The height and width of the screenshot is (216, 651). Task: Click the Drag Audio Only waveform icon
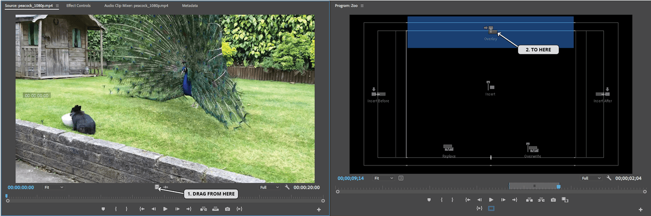coord(166,187)
